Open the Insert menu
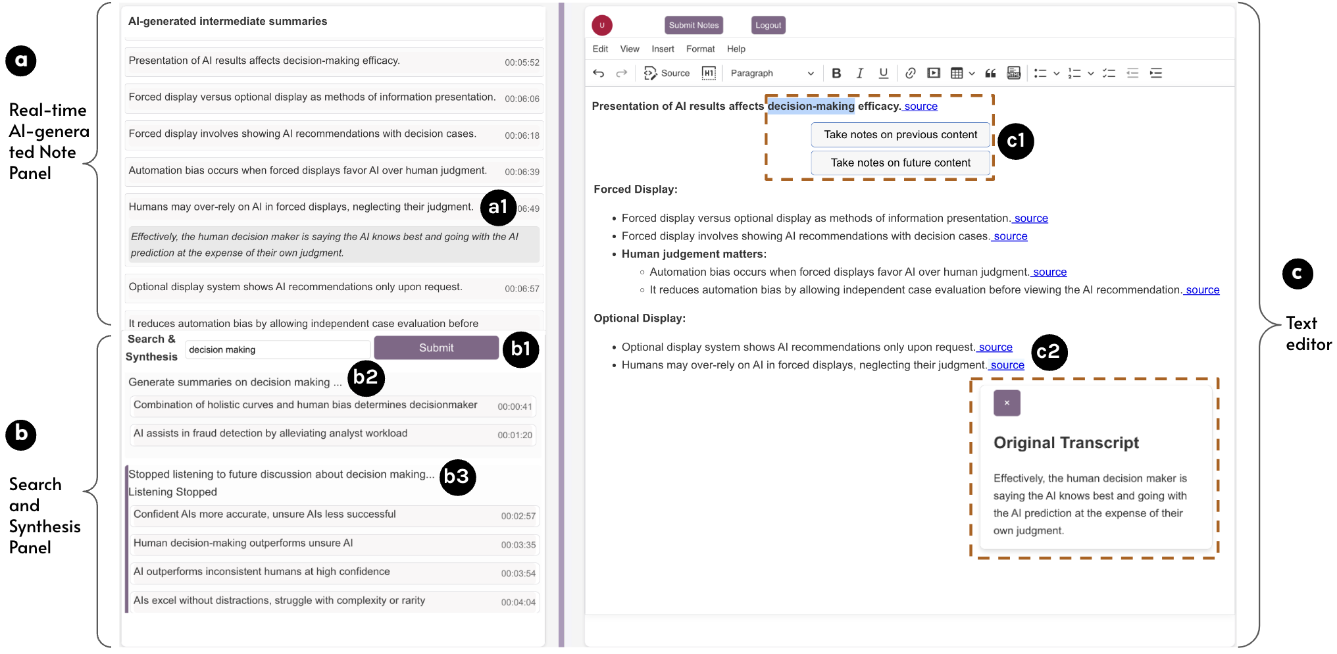 [663, 49]
